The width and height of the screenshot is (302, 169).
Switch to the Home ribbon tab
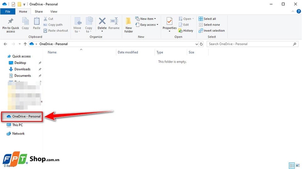pyautogui.click(x=23, y=12)
